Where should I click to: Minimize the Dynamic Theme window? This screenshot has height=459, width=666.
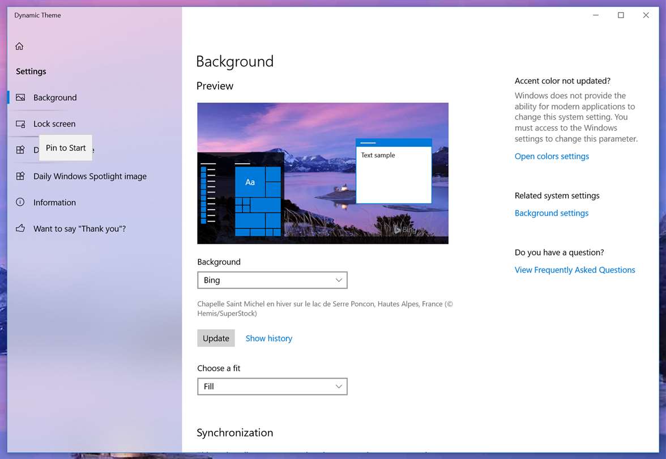tap(596, 15)
